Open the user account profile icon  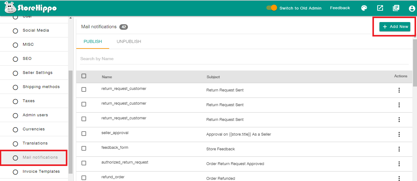[x=412, y=9]
